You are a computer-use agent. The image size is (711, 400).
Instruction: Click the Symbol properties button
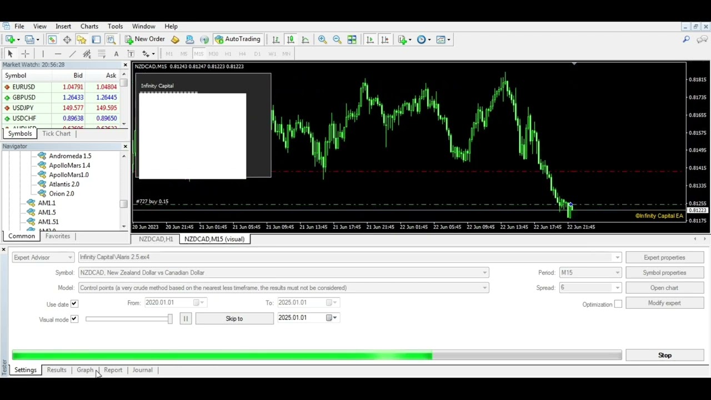click(x=664, y=273)
